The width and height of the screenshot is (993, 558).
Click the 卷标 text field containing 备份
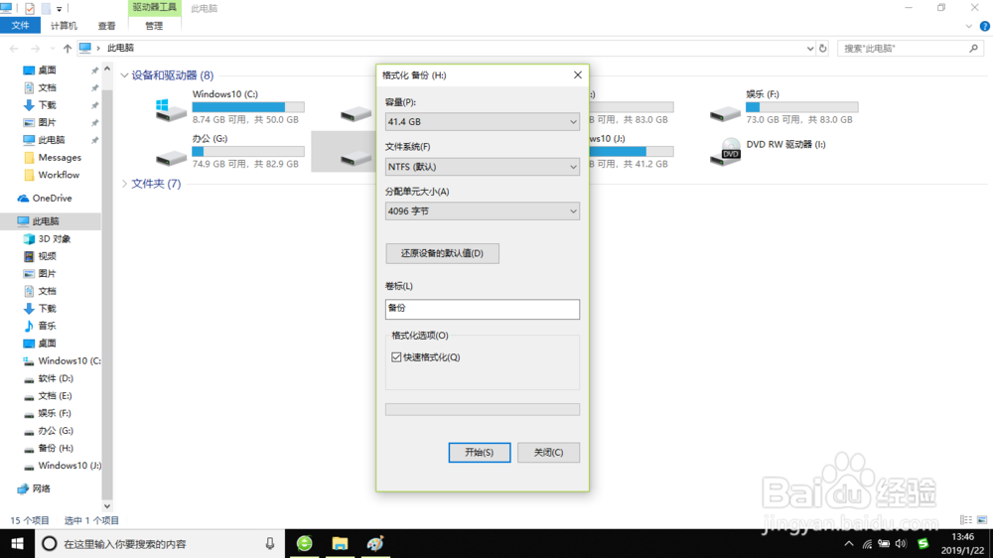coord(482,309)
